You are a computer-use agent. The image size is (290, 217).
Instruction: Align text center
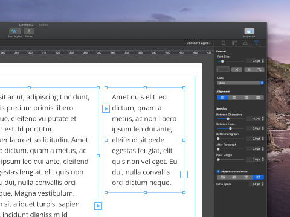tap(234, 98)
